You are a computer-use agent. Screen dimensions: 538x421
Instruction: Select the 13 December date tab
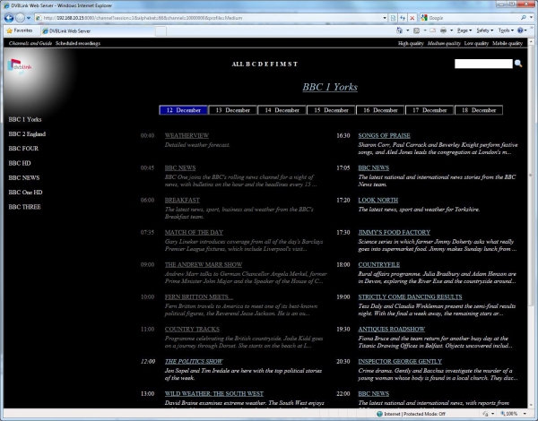pos(232,110)
